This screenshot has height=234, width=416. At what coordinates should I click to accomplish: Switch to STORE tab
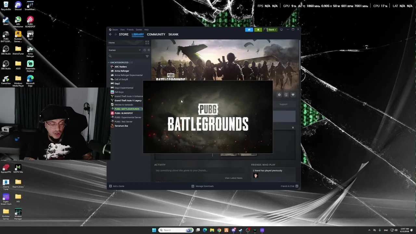tap(123, 34)
